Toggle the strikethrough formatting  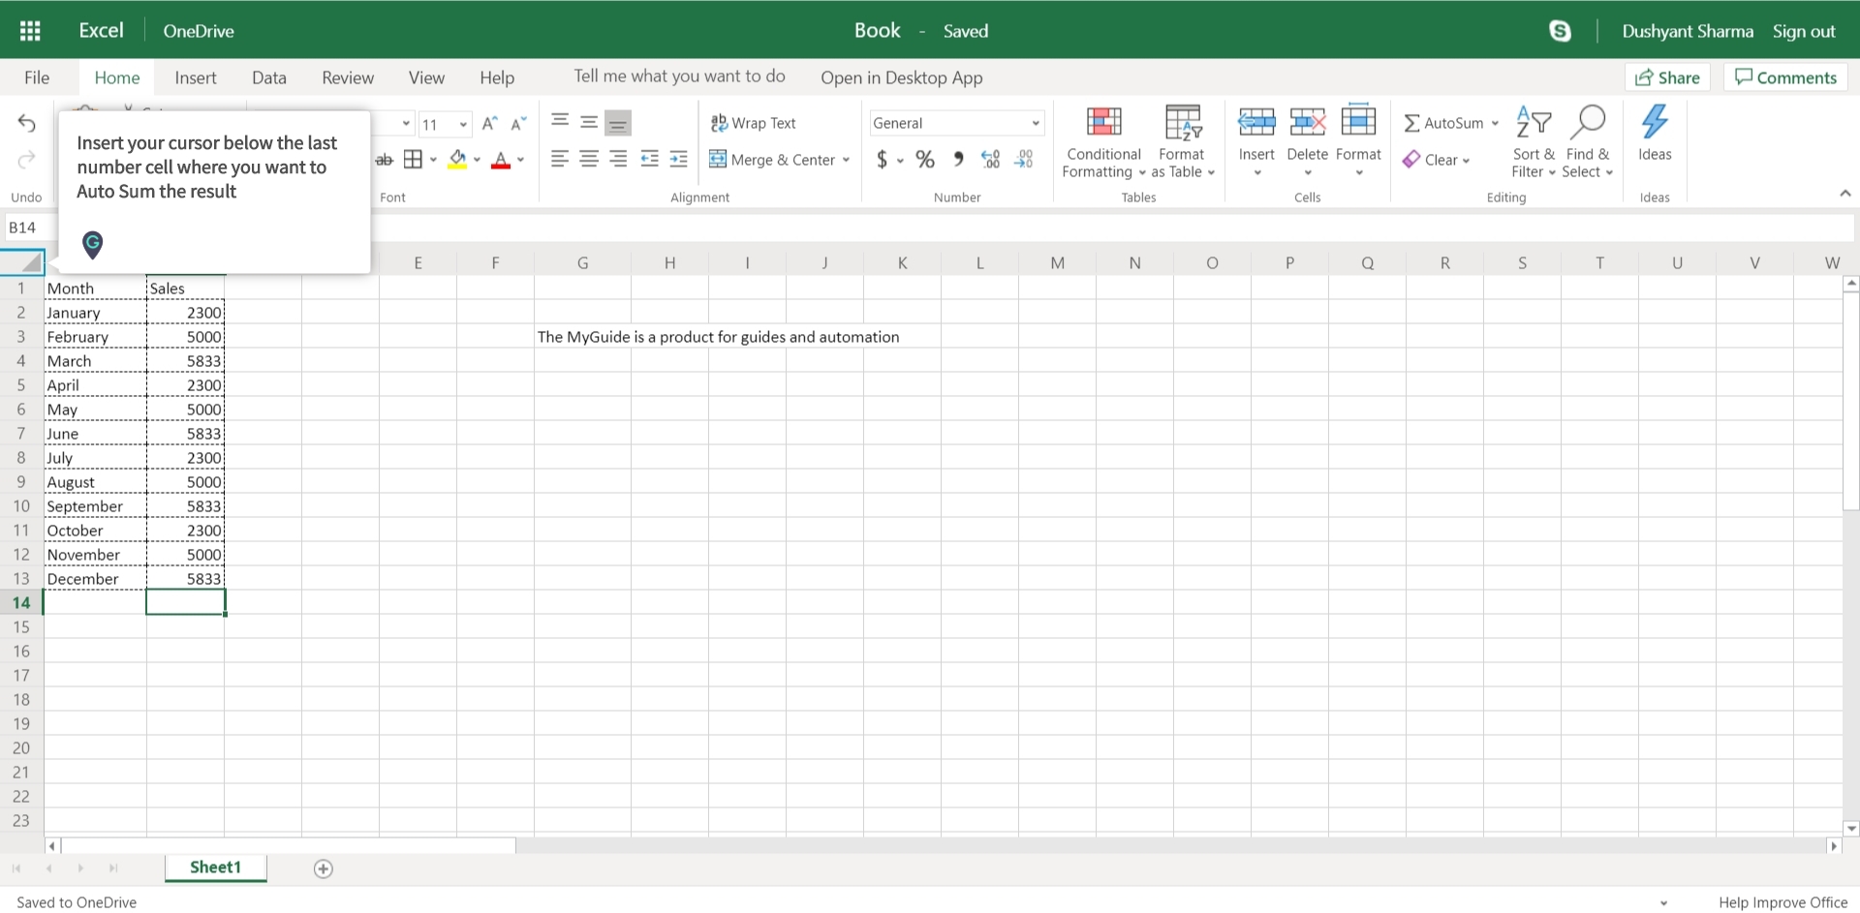click(x=385, y=160)
